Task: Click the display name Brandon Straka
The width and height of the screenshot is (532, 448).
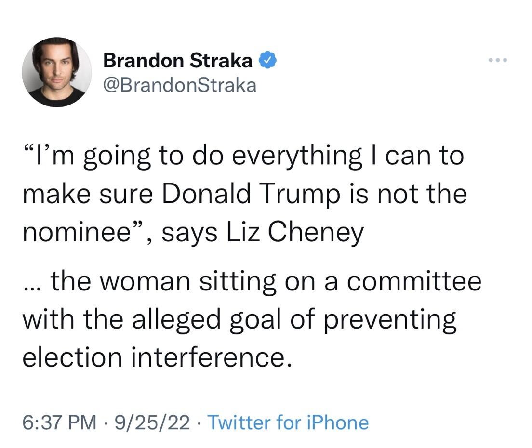Action: pyautogui.click(x=178, y=60)
